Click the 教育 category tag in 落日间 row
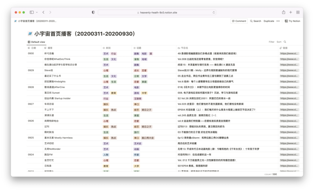The height and width of the screenshot is (191, 314). (114, 93)
